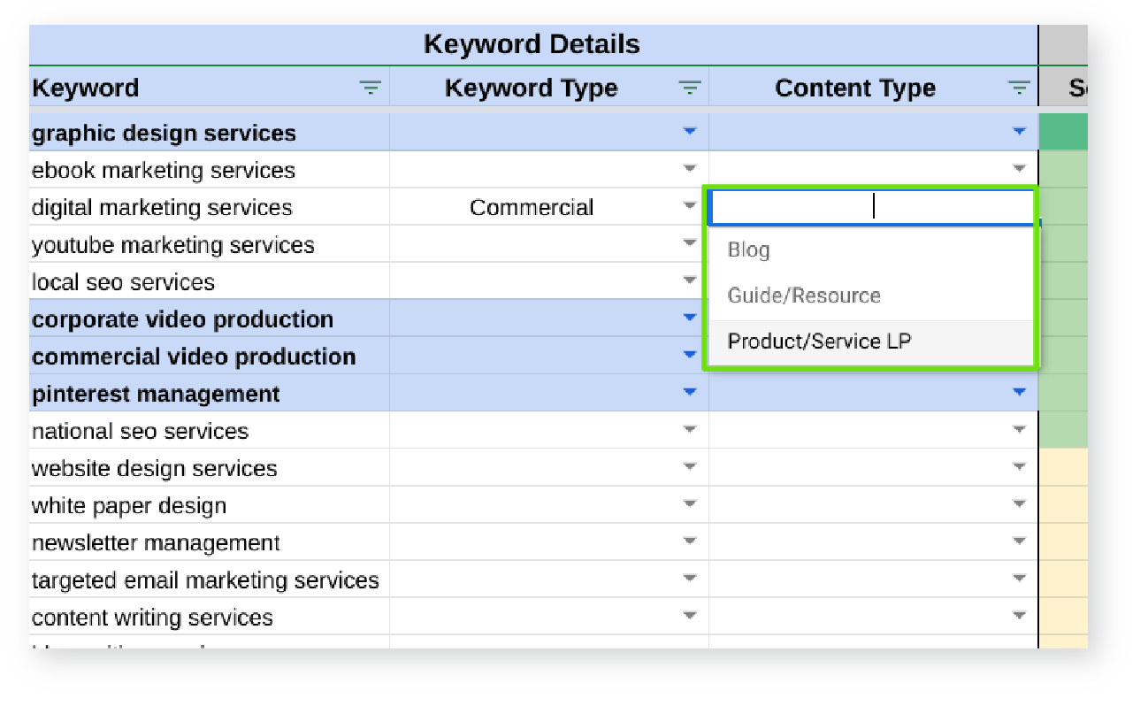Click green cell beside graphic design services row
The width and height of the screenshot is (1148, 714).
tap(1063, 133)
